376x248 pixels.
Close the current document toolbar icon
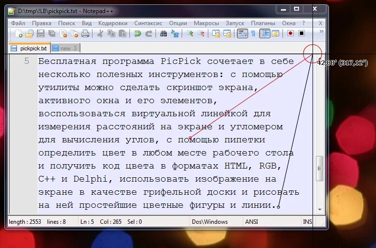point(63,33)
